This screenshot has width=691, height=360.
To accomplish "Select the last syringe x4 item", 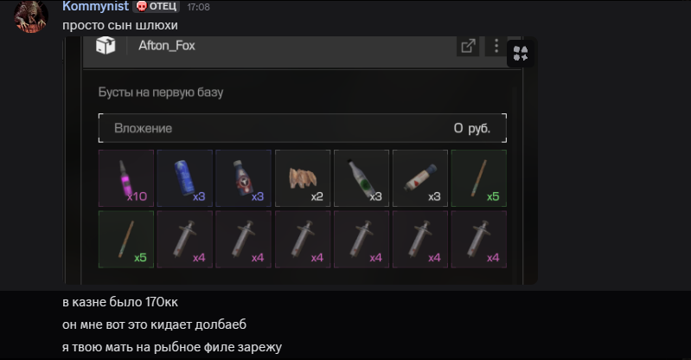I will [478, 239].
